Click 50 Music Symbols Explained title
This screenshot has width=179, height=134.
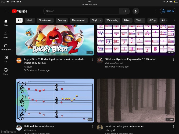(x=130, y=59)
